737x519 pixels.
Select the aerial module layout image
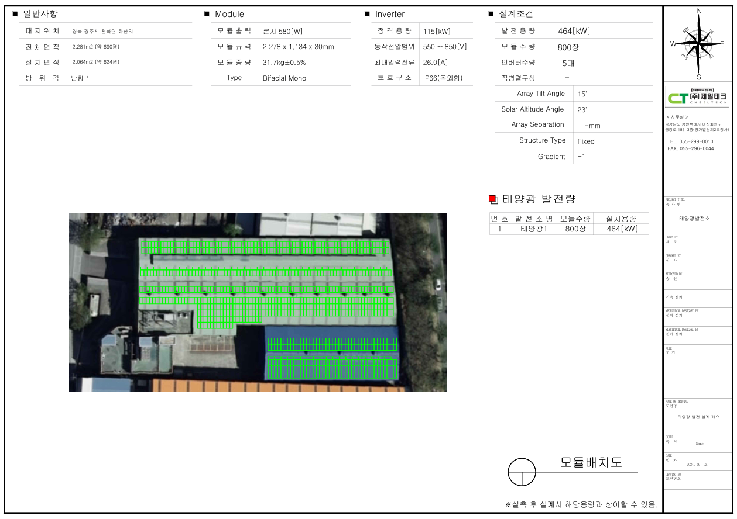click(x=258, y=302)
